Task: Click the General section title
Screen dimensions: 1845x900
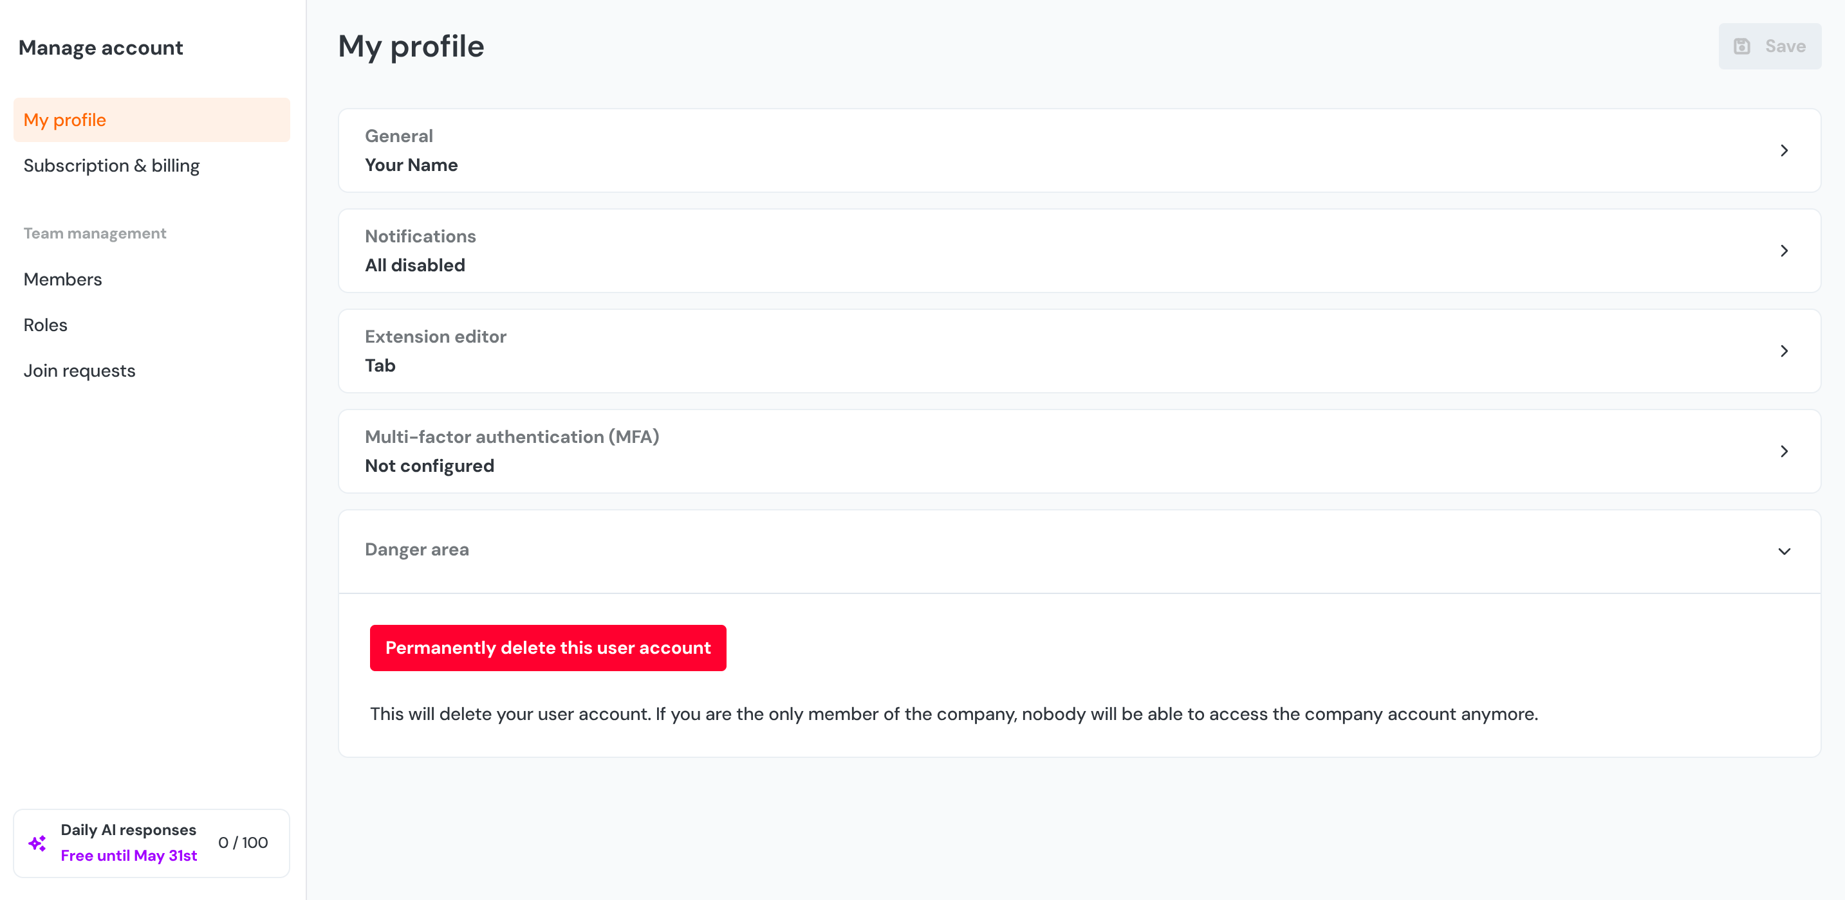Action: [x=399, y=136]
